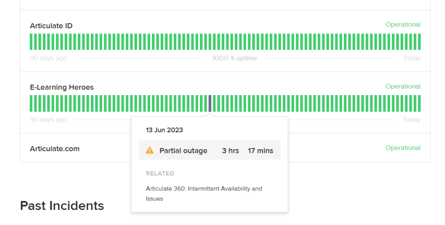Click the orange partial outage warning icon

coord(149,150)
